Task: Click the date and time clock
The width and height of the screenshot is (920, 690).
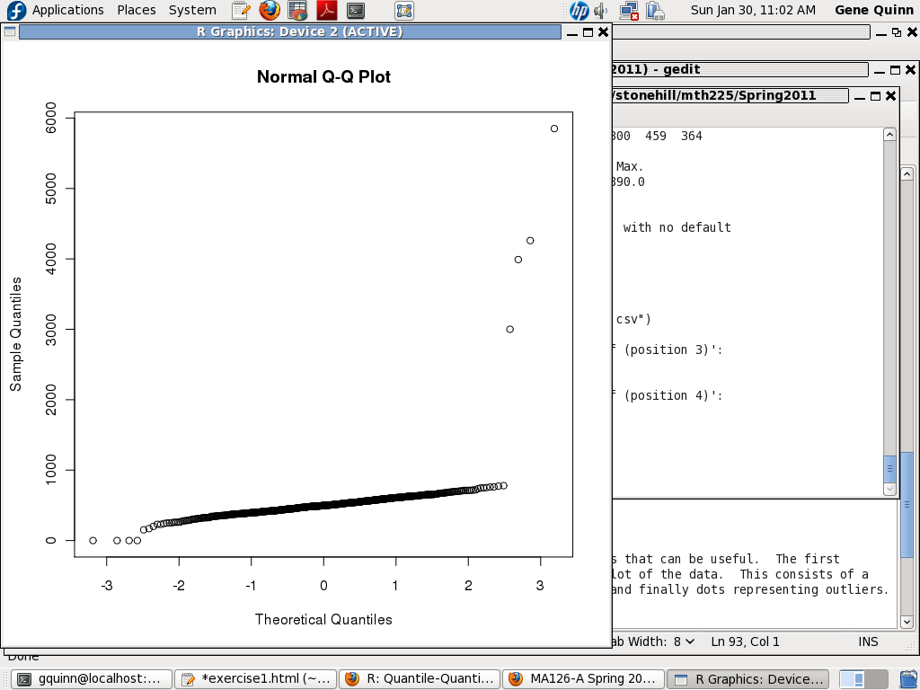Action: point(753,10)
